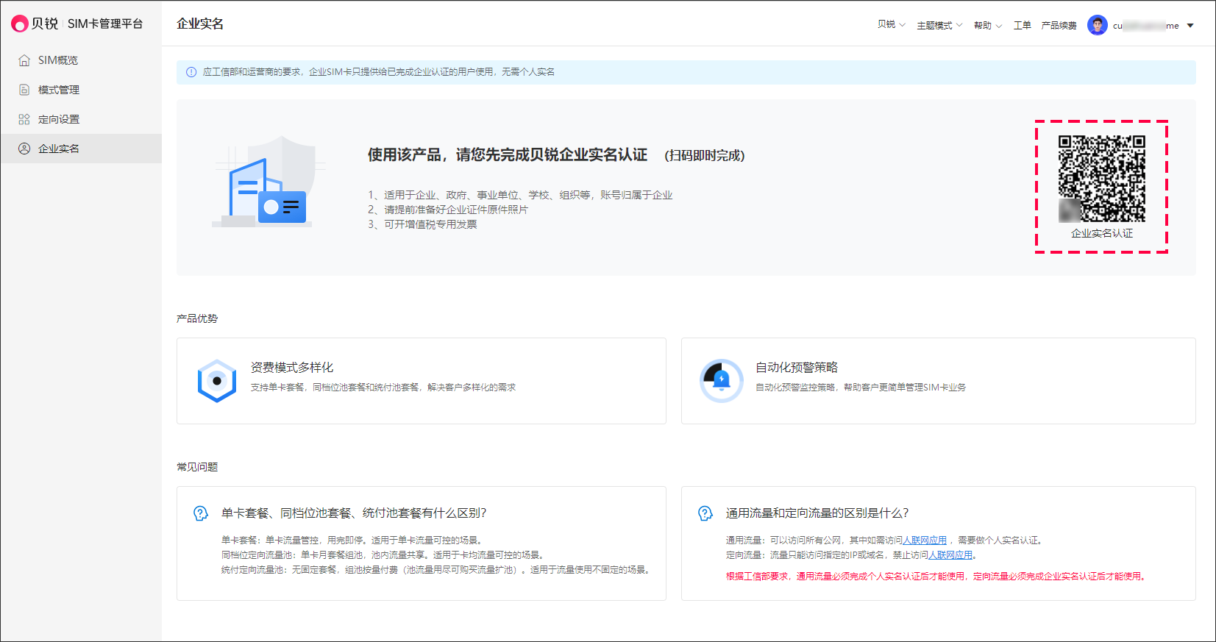Viewport: 1216px width, 642px height.
Task: Open first 人联网应用 link after 如需访问
Action: pos(925,541)
